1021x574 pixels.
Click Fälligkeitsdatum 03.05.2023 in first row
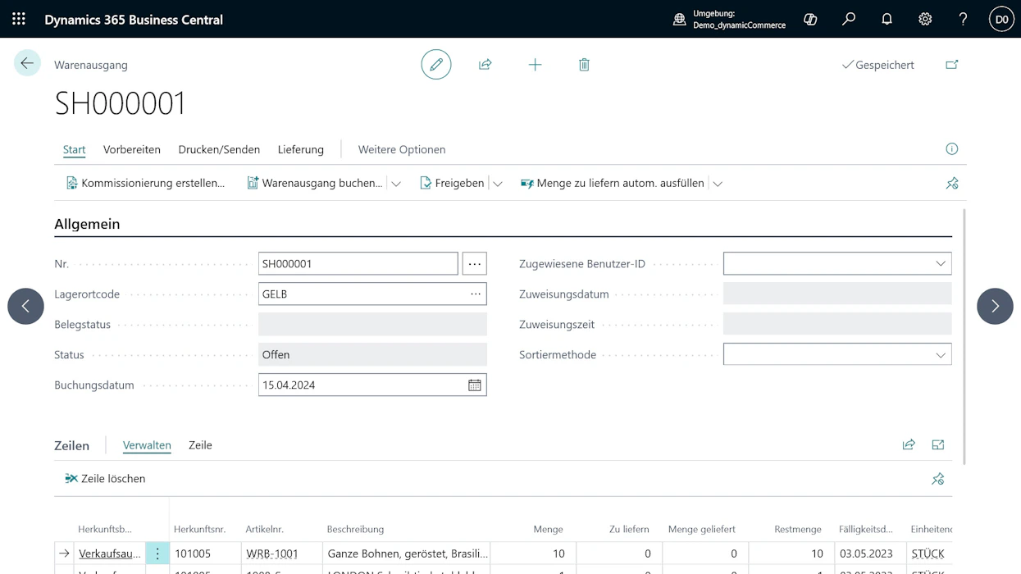tap(871, 553)
